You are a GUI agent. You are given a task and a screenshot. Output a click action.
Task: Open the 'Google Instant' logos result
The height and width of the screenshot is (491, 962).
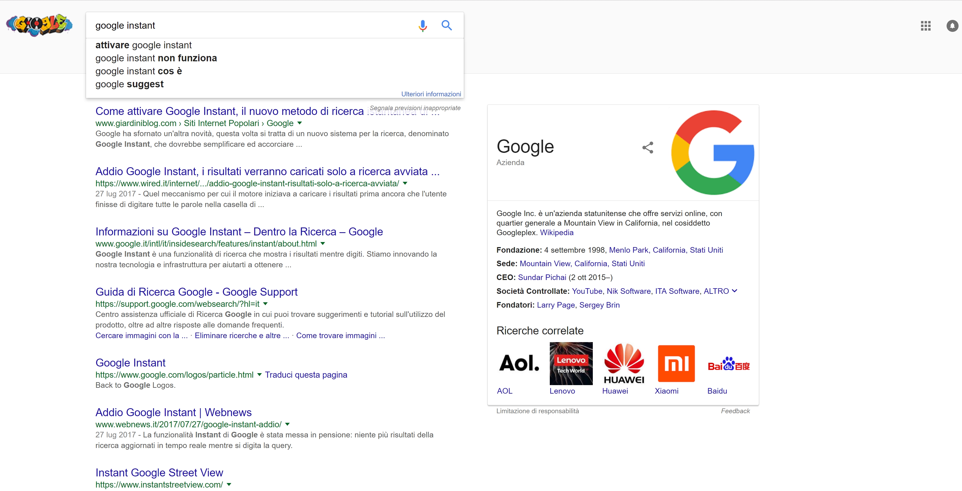coord(130,363)
